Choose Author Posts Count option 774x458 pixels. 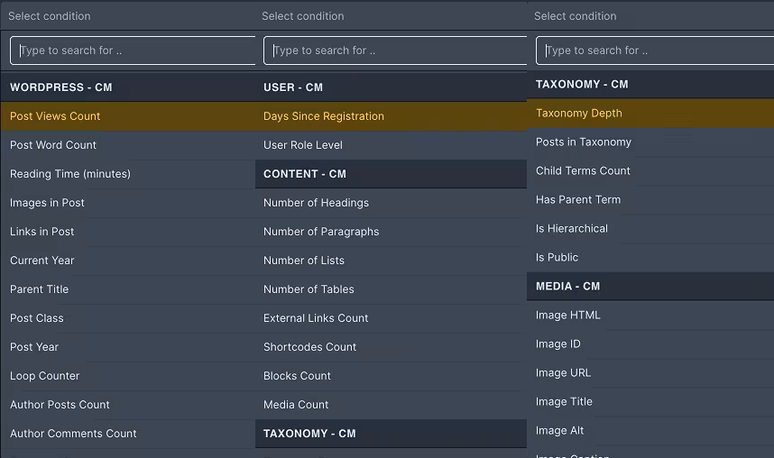click(x=128, y=405)
